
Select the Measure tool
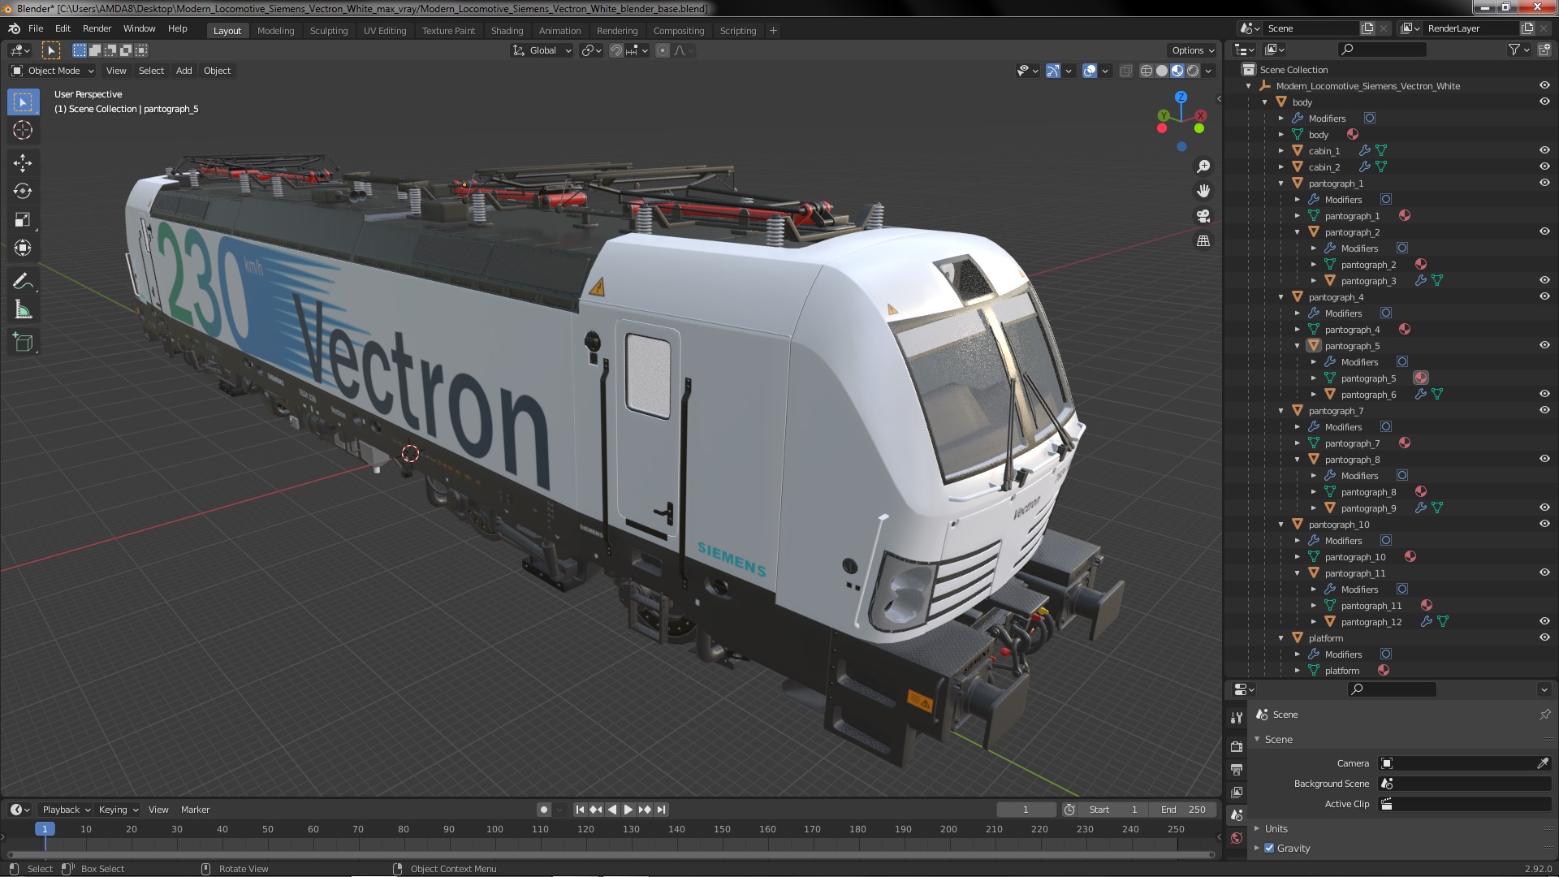click(23, 310)
